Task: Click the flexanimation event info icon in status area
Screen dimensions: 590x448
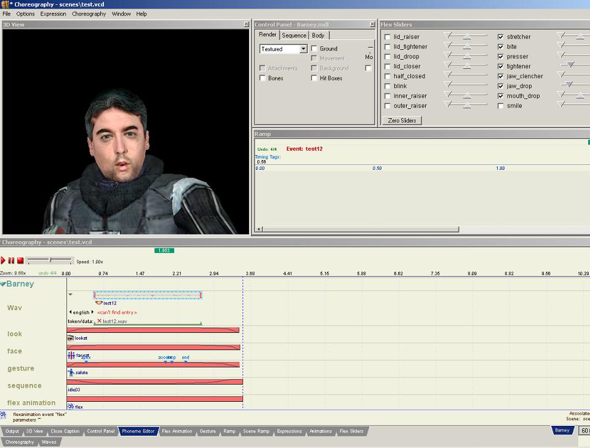Action: 3,415
